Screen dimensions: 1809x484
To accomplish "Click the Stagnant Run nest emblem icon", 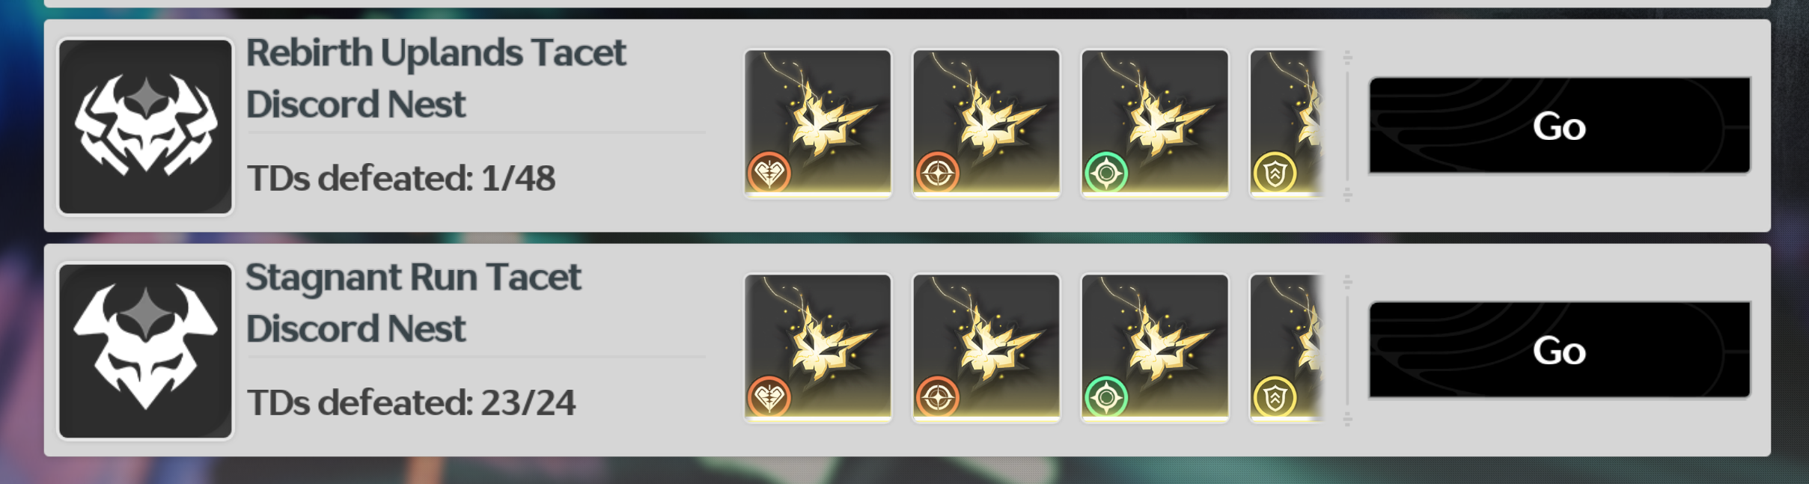I will [146, 351].
